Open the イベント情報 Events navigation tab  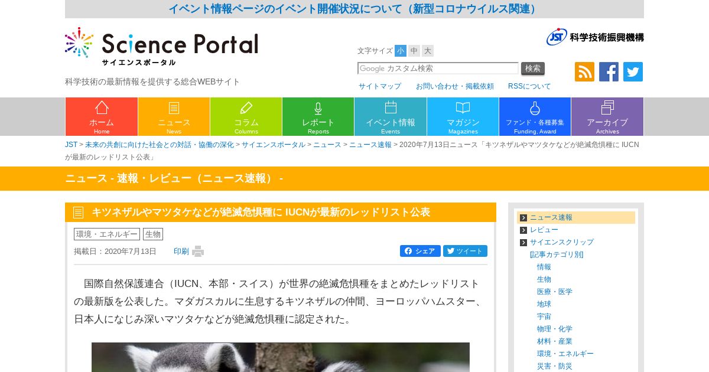coord(390,117)
